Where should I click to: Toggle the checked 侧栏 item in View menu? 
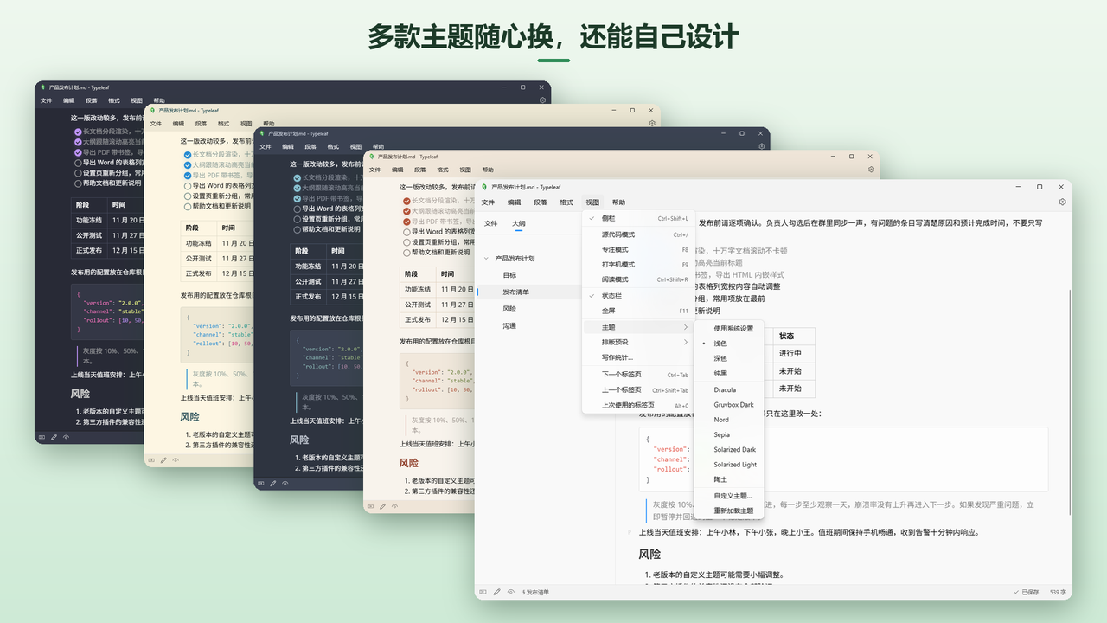click(637, 219)
